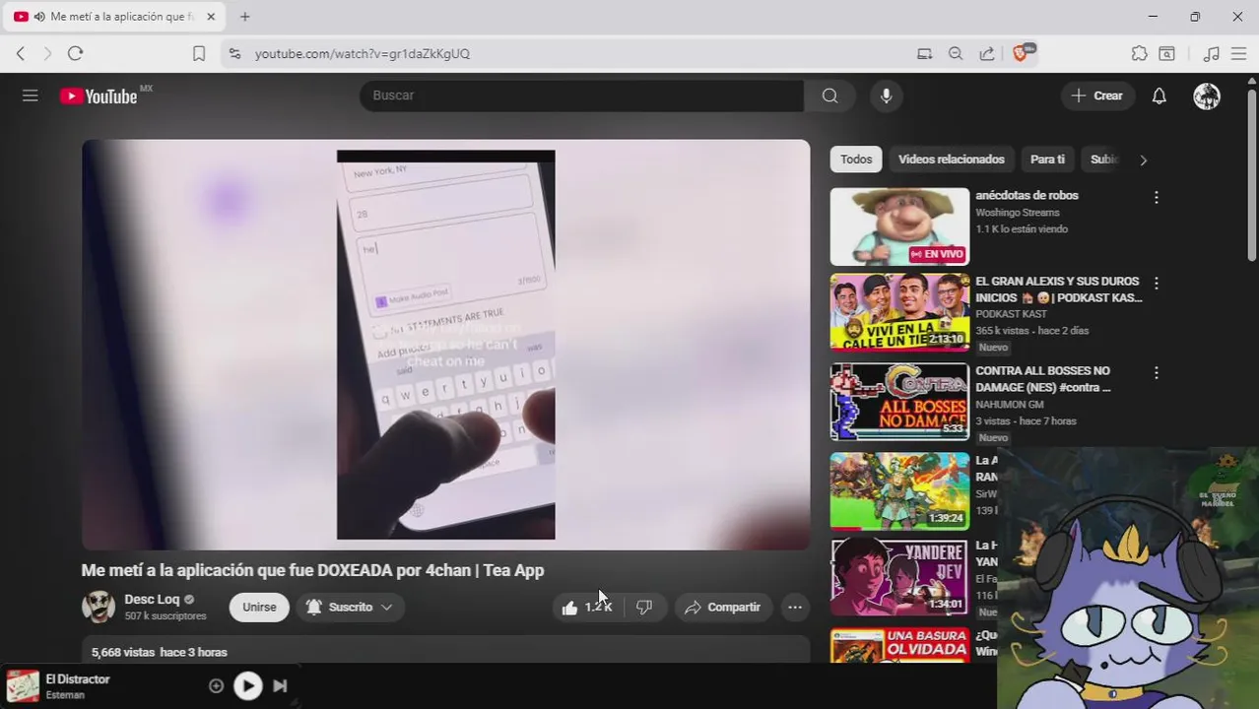
Task: Open the Desc Loq channel avatar
Action: click(99, 607)
